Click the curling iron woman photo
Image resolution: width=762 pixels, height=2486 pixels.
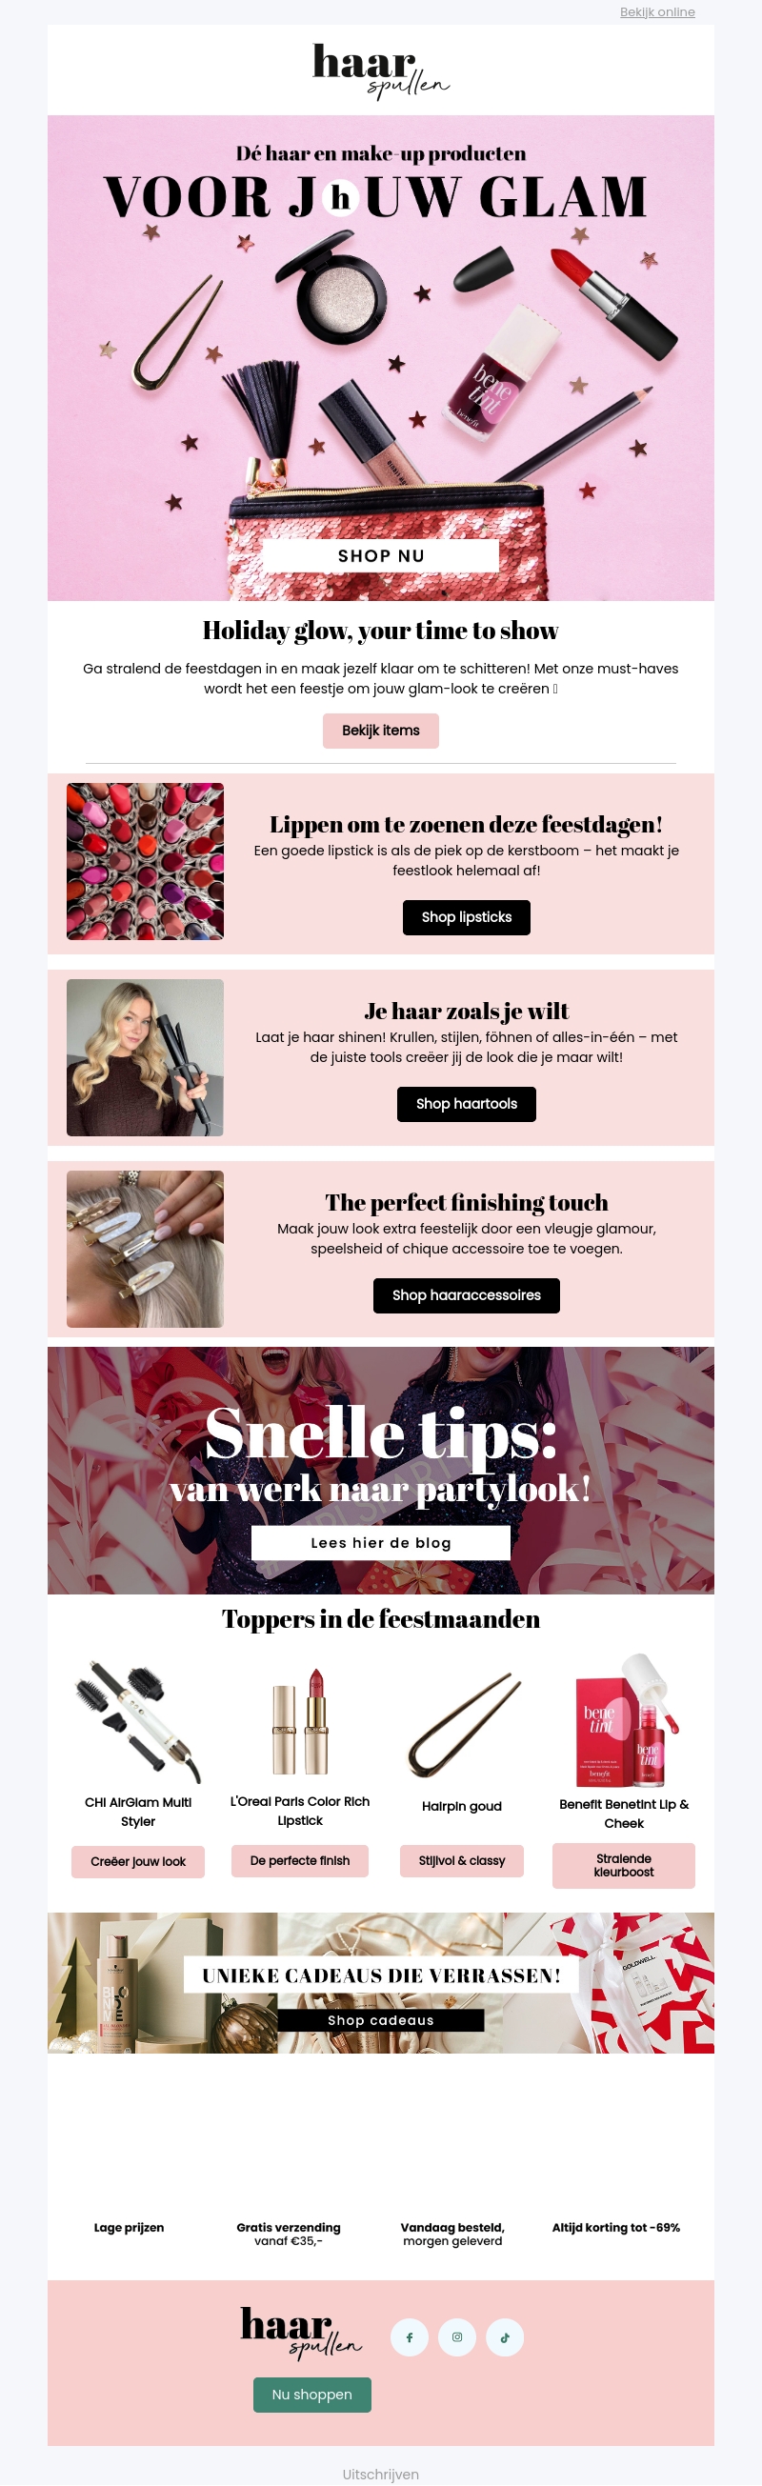[x=145, y=1057]
